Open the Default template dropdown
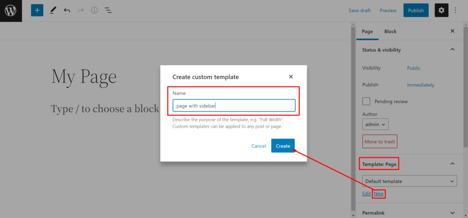 tap(409, 181)
